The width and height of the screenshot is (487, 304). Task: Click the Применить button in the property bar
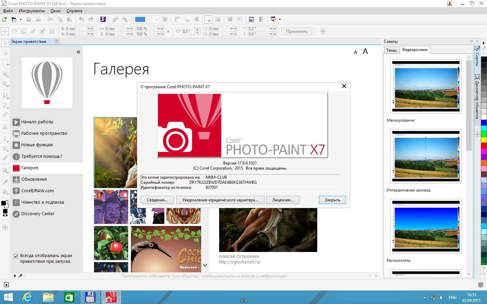pyautogui.click(x=297, y=31)
